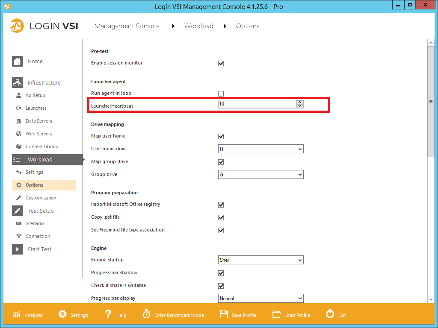Open the User home drive dropdown
The height and width of the screenshot is (328, 438).
(x=260, y=149)
